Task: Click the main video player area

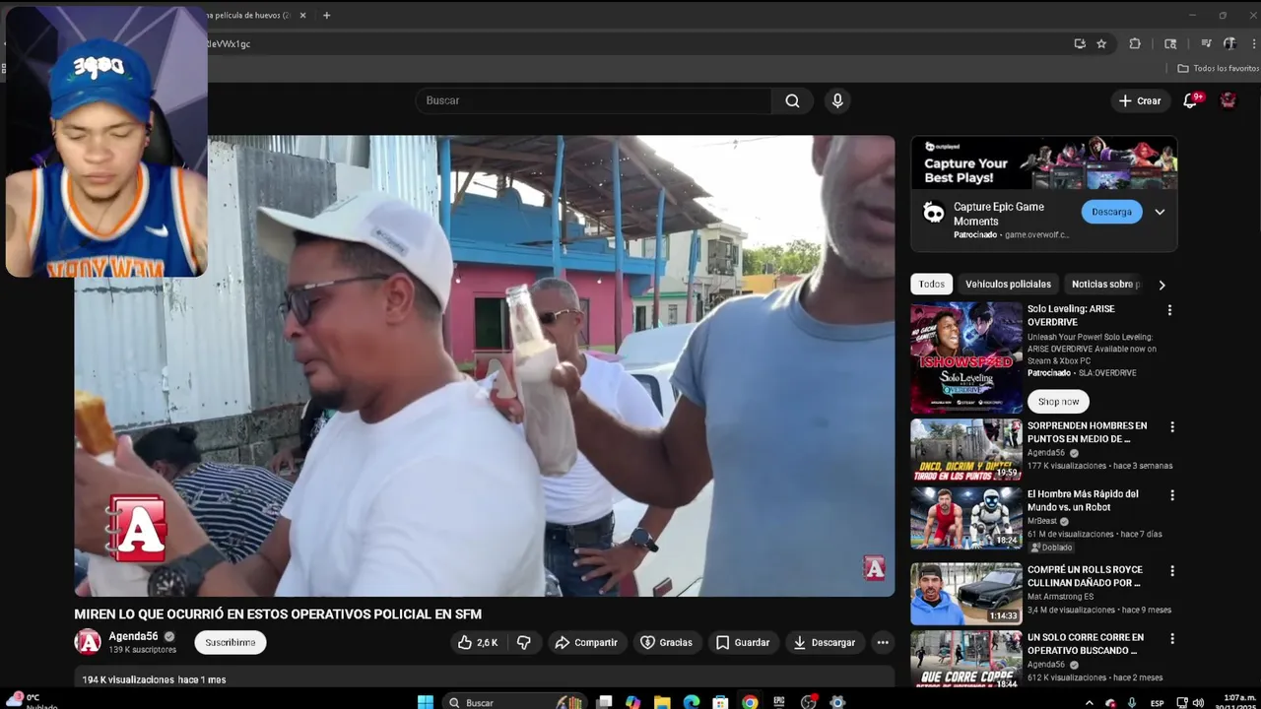Action: (485, 365)
